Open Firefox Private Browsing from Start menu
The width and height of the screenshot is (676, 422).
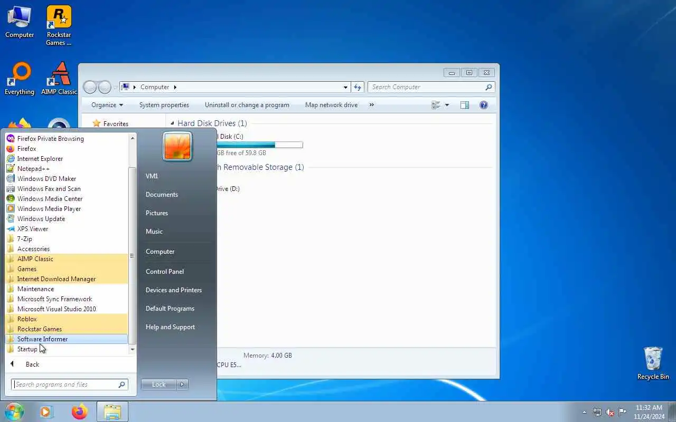67,139
